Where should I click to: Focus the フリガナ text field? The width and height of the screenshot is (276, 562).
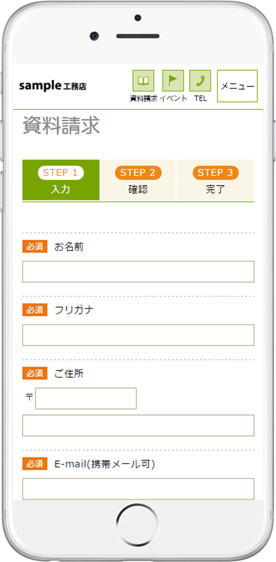point(139,335)
